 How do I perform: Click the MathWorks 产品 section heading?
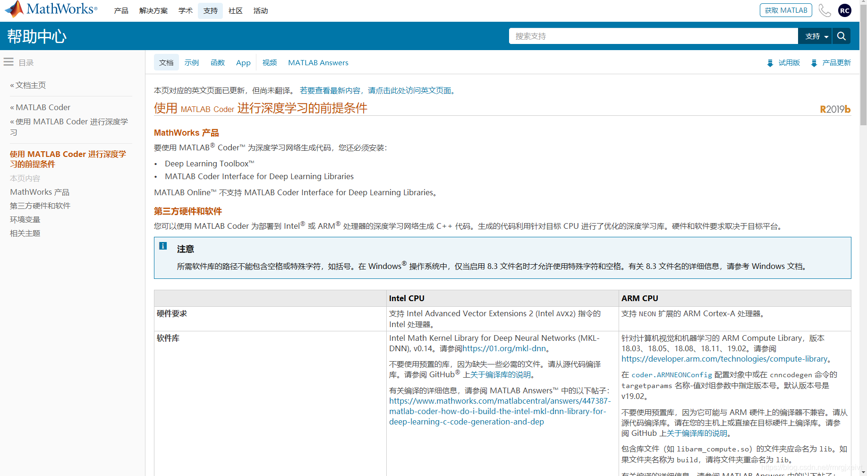pos(187,133)
